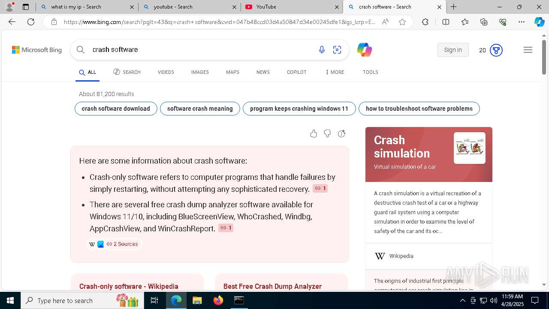Close the 'crash software - Search' tab
Image resolution: width=549 pixels, height=309 pixels.
[439, 7]
